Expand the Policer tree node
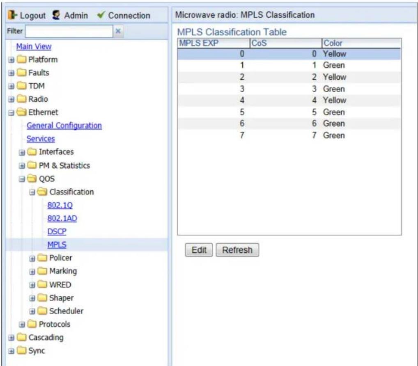 32,258
